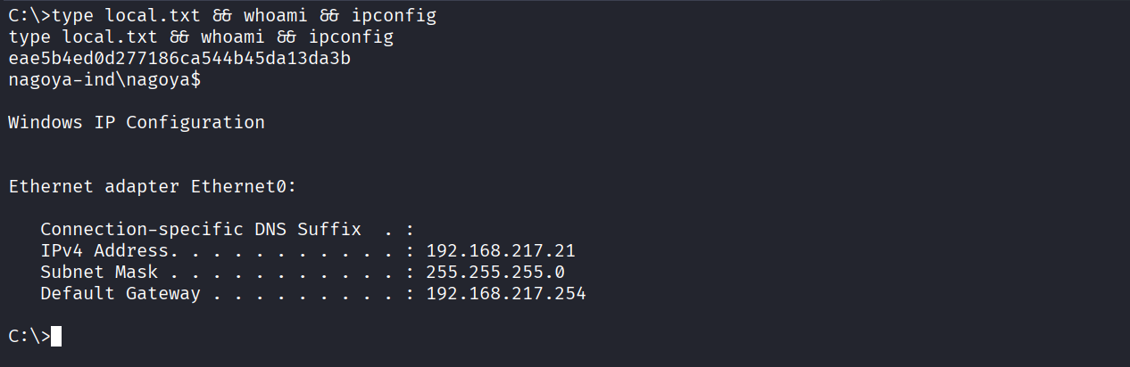Click the Connection-specific DNS Suffix label
The image size is (1130, 367).
coord(201,230)
